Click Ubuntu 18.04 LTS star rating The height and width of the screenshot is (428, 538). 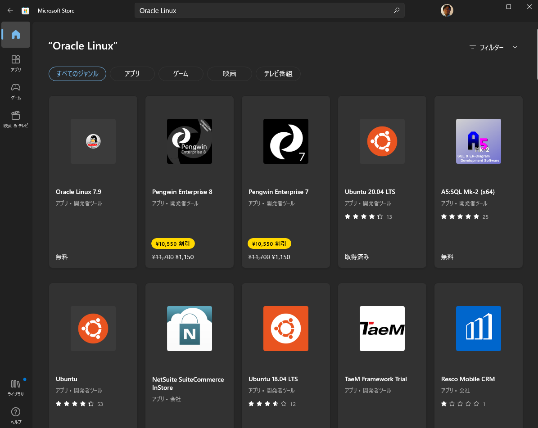[267, 404]
